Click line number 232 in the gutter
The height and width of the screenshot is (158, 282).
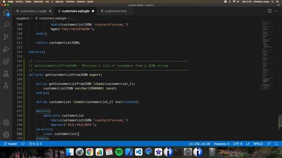pyautogui.click(x=19, y=134)
